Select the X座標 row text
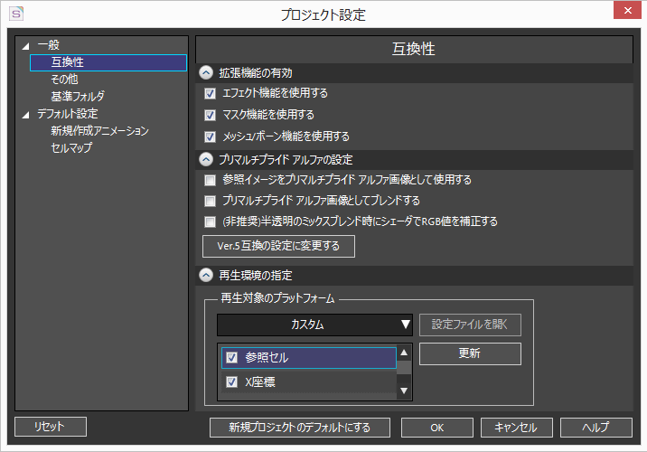 (x=260, y=382)
